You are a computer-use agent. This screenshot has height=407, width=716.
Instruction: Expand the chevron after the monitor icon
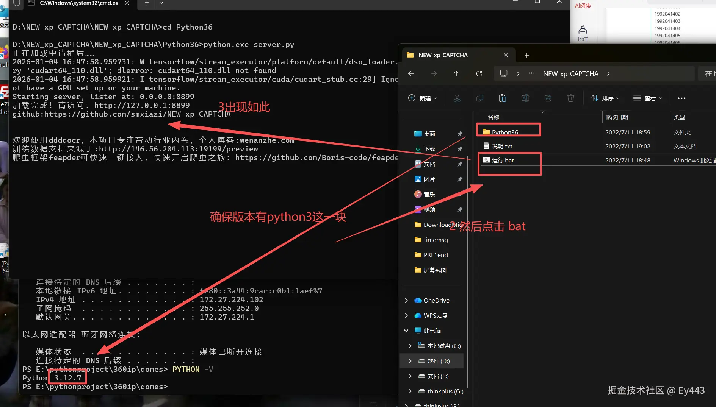518,73
